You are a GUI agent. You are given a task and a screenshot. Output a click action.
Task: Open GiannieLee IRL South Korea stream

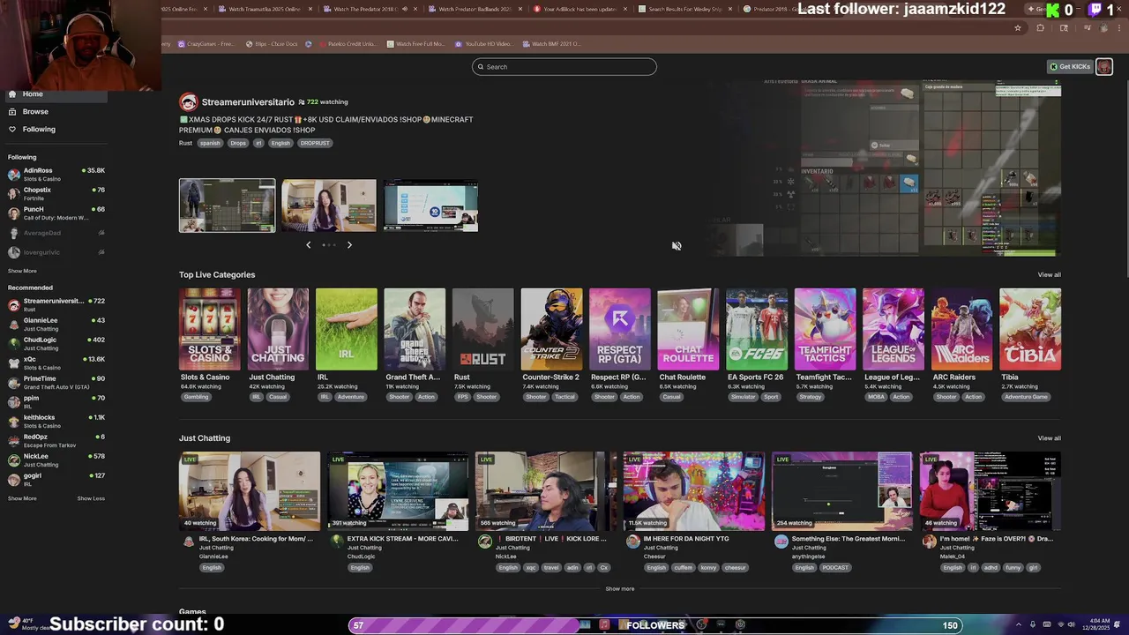(250, 491)
